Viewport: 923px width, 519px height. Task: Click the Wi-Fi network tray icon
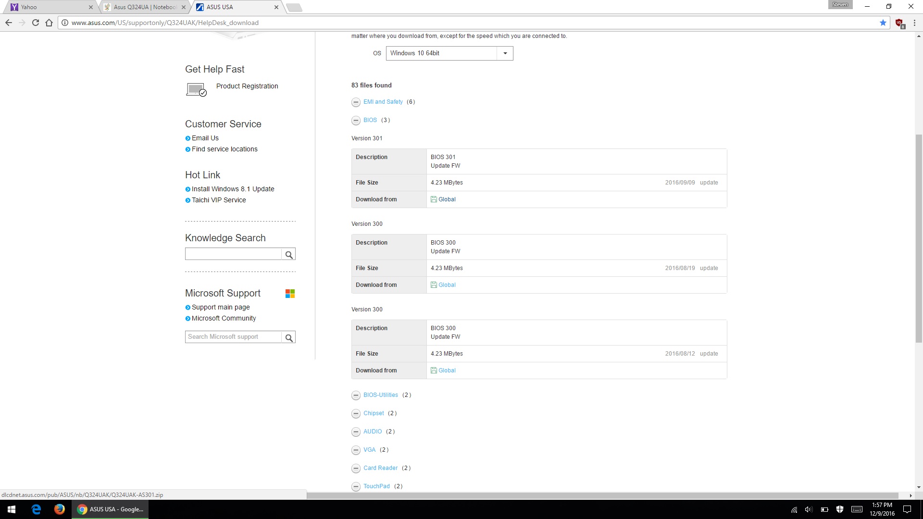pos(794,509)
